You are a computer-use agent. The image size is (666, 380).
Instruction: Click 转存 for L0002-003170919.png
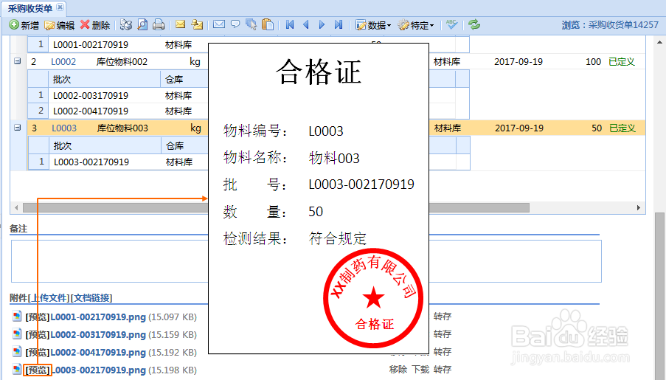point(443,334)
